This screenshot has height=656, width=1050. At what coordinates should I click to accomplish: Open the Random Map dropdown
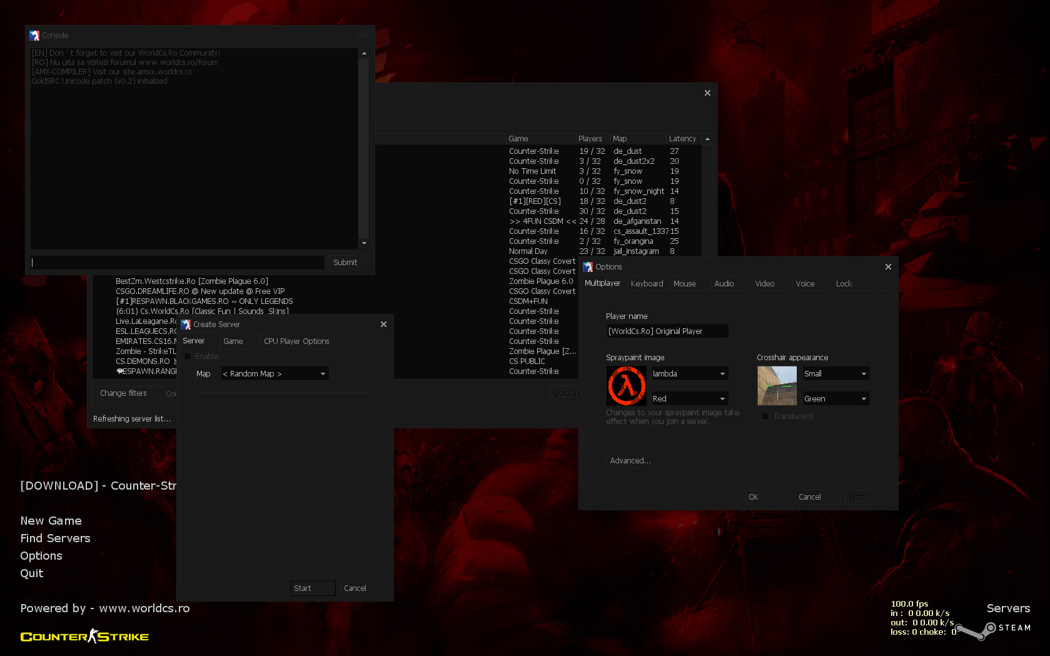275,374
